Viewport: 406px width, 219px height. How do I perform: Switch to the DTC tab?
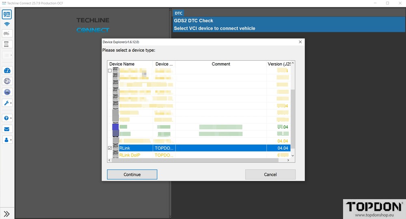tap(179, 13)
